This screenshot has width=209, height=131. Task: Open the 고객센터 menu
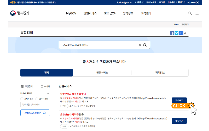coord(146,13)
